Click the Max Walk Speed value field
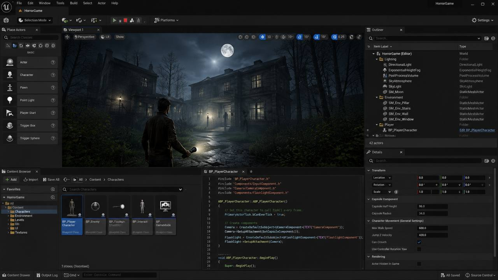This screenshot has height=280, width=498. coord(432,228)
